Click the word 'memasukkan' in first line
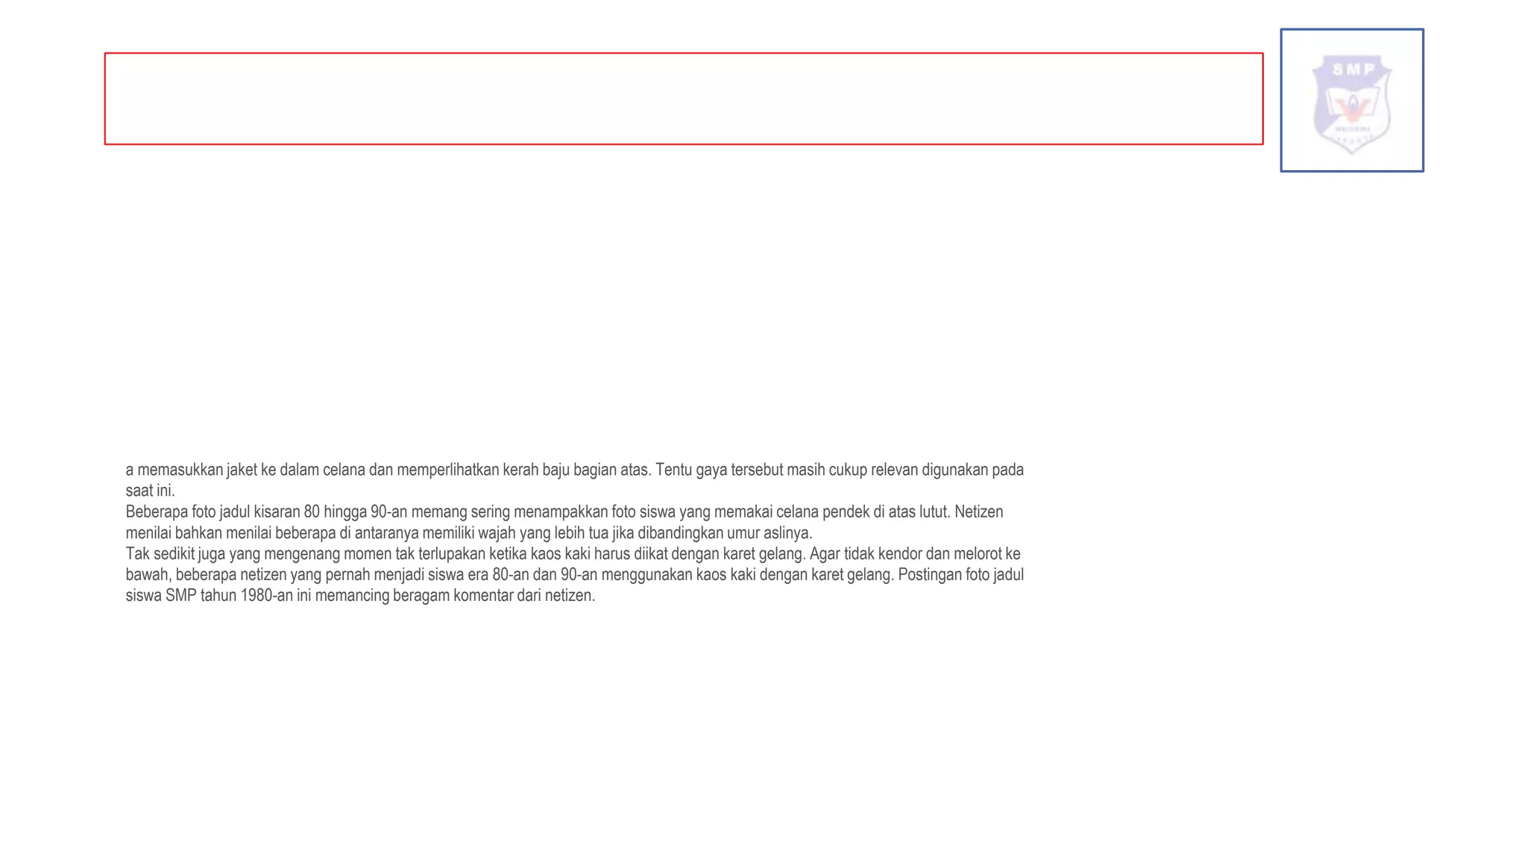Screen dimensions: 1527x859 pyautogui.click(x=180, y=470)
